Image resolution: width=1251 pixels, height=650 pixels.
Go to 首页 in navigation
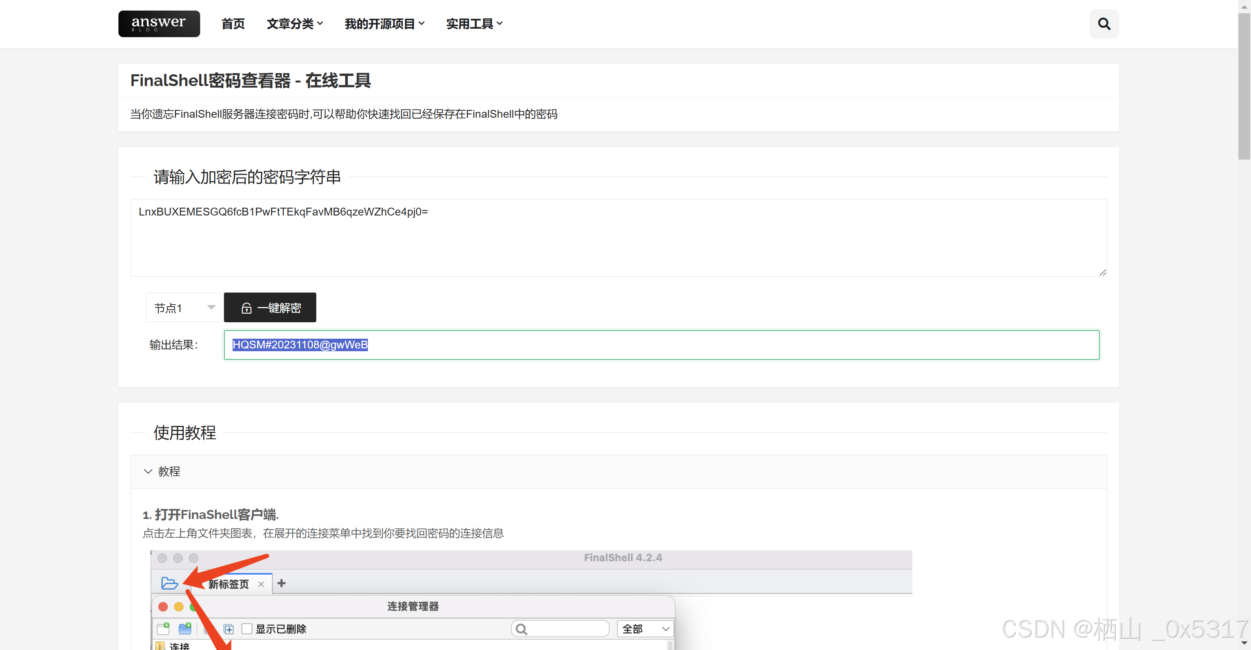233,24
